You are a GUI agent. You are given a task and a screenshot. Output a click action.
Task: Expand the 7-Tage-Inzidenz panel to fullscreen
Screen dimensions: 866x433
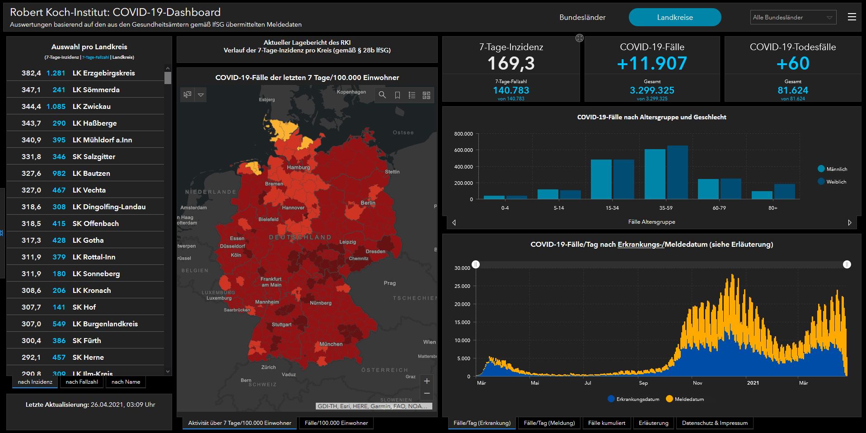pos(580,38)
